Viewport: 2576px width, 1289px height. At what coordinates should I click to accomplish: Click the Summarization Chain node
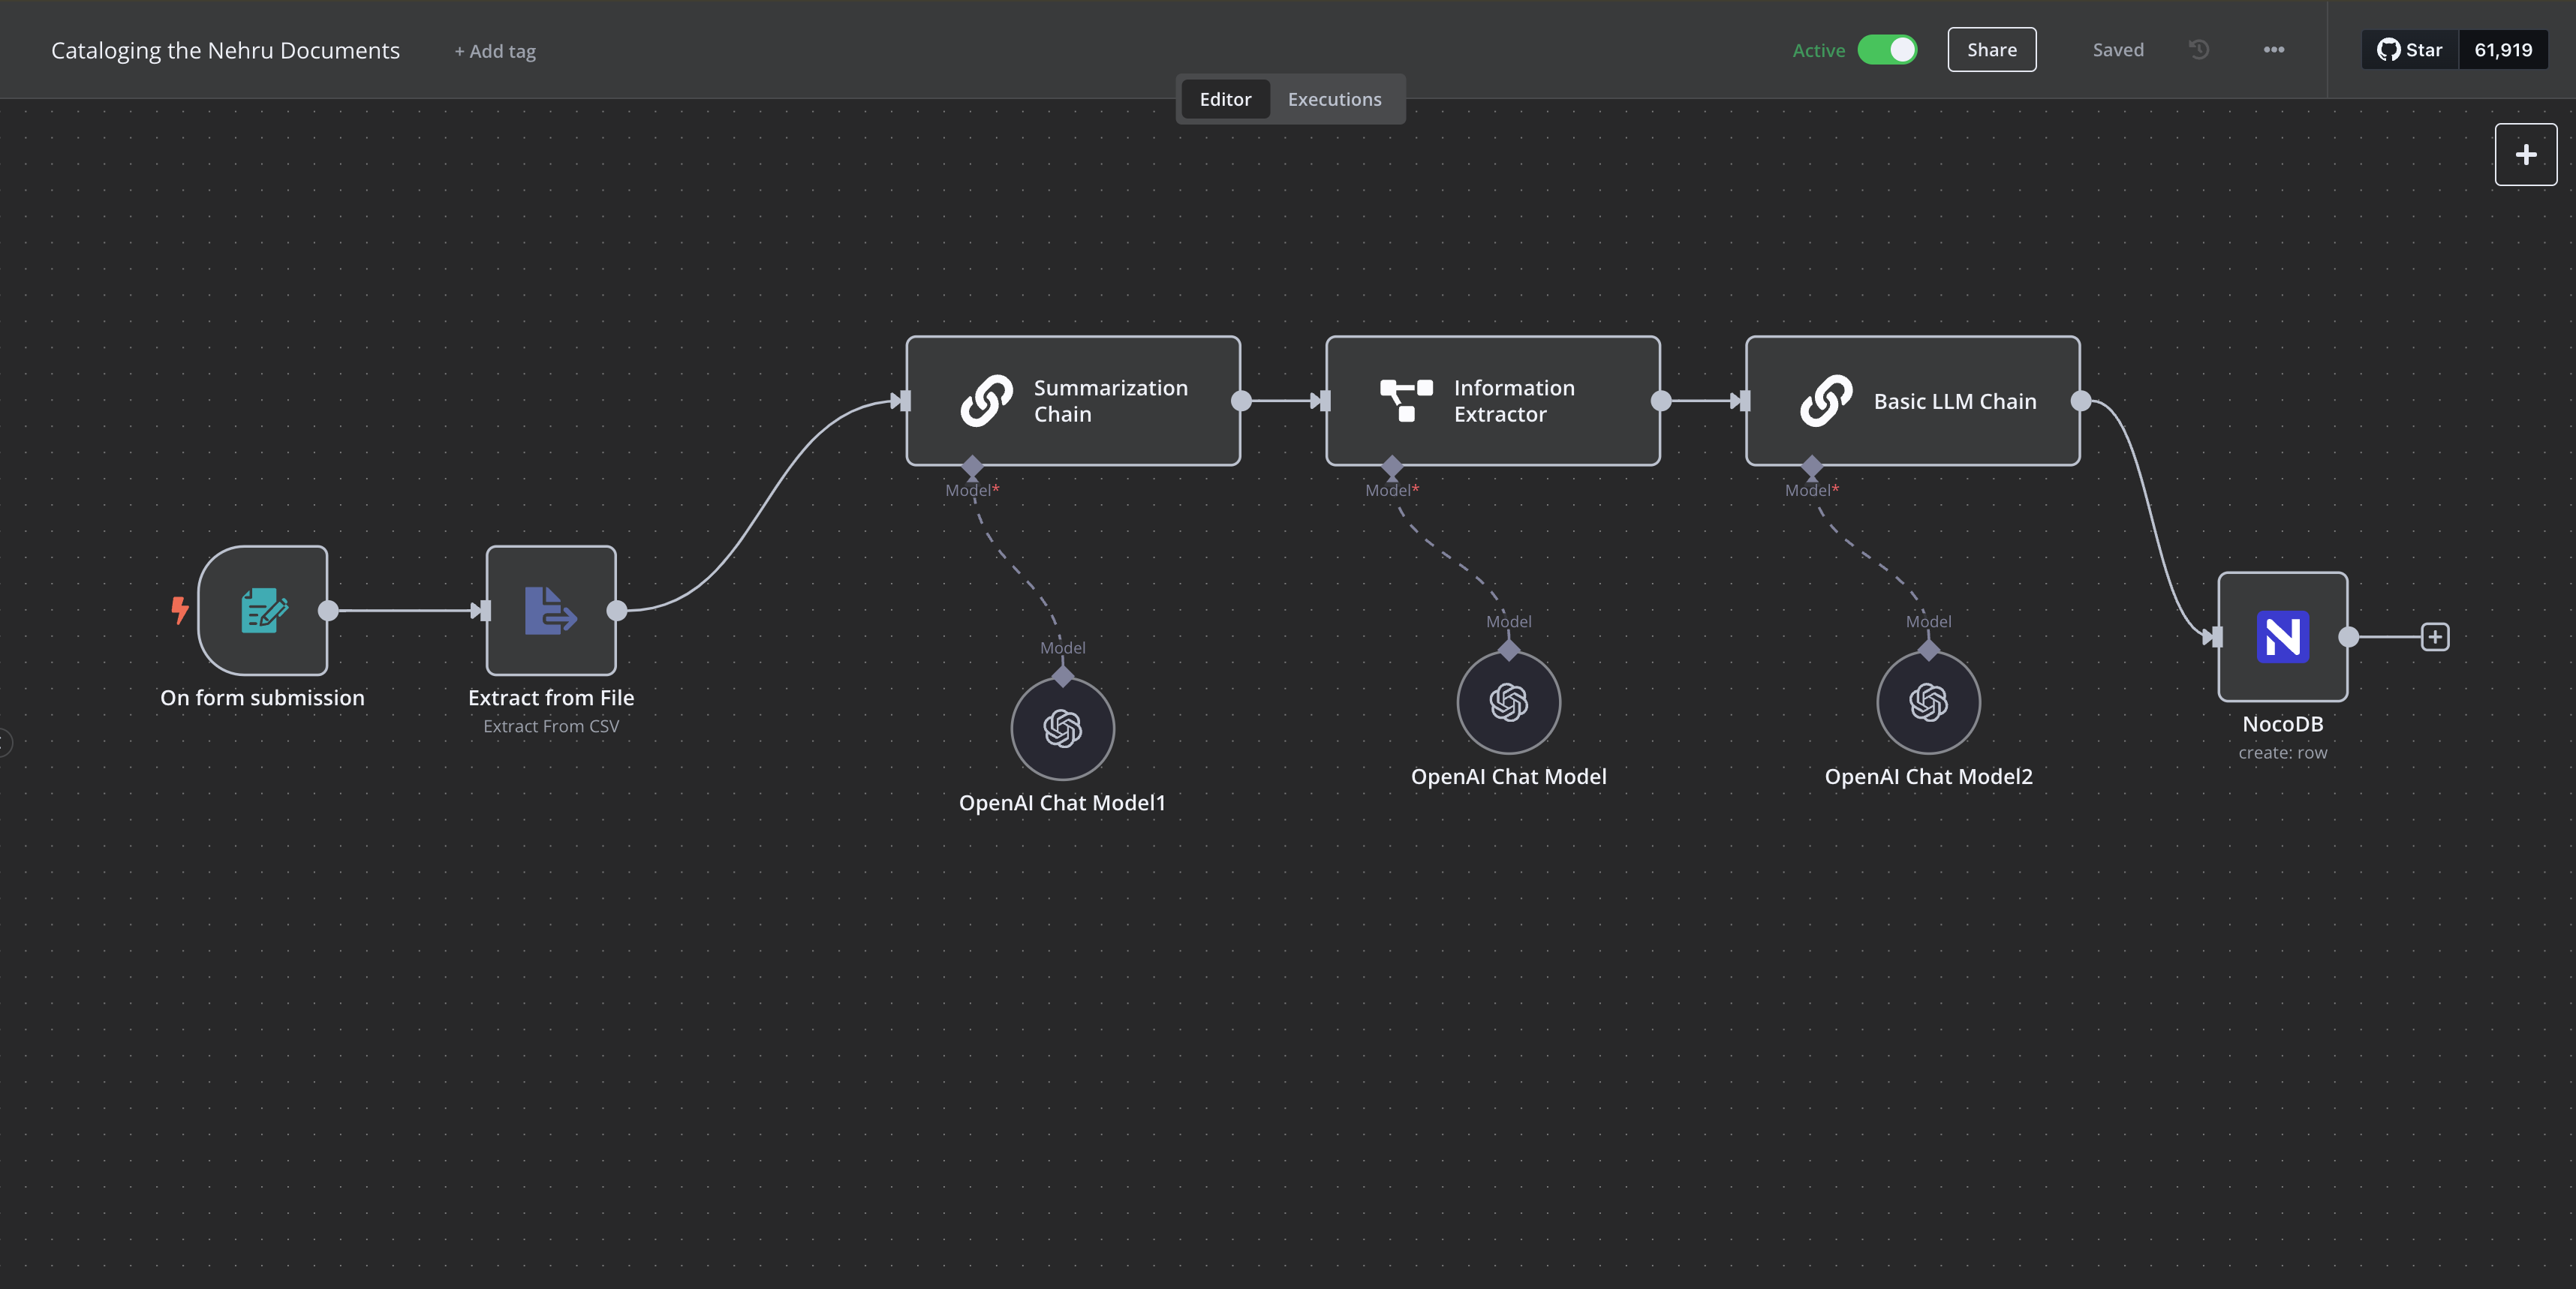[x=1073, y=401]
